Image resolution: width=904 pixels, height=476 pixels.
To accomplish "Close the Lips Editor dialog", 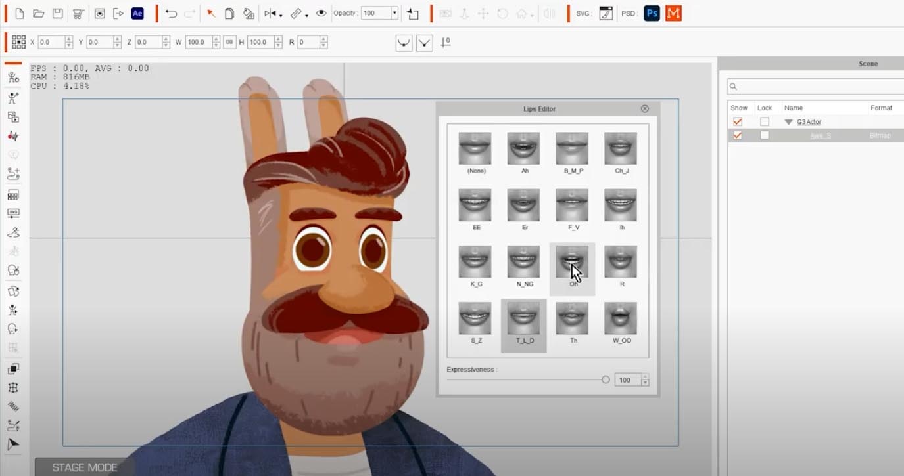I will [x=644, y=109].
